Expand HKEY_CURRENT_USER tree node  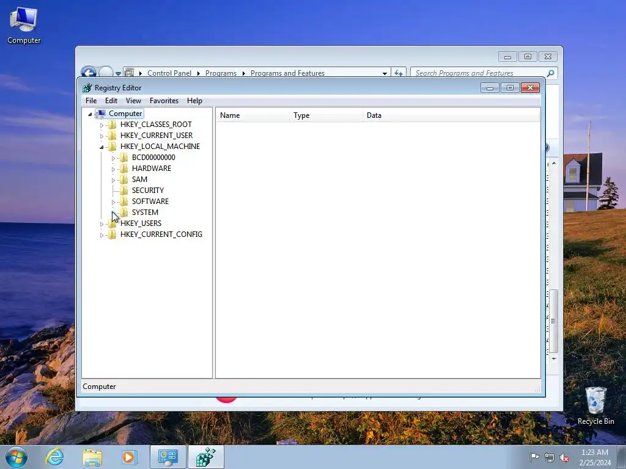[x=101, y=136]
